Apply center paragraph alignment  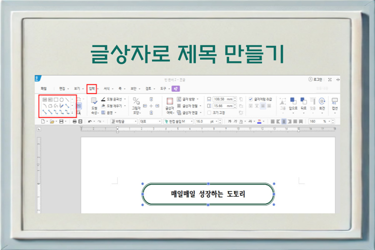[284, 122]
